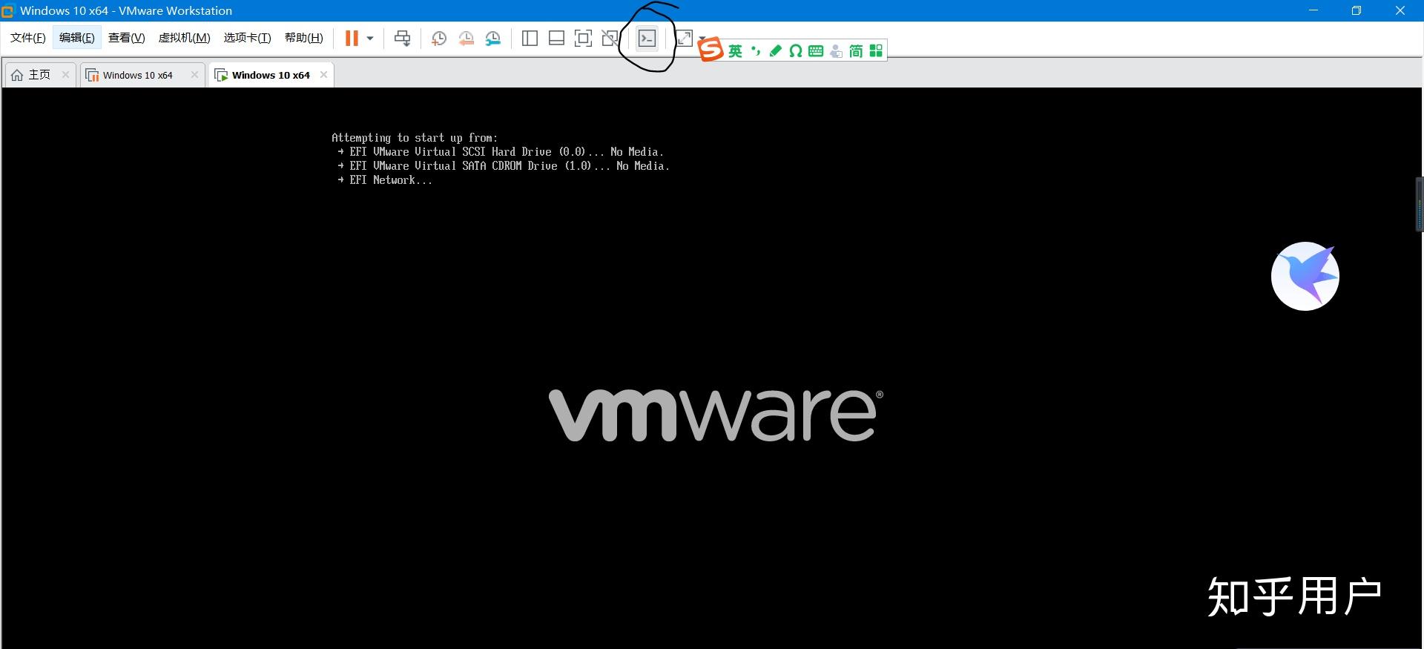Open the power options dropdown arrow
1424x649 pixels.
(370, 39)
